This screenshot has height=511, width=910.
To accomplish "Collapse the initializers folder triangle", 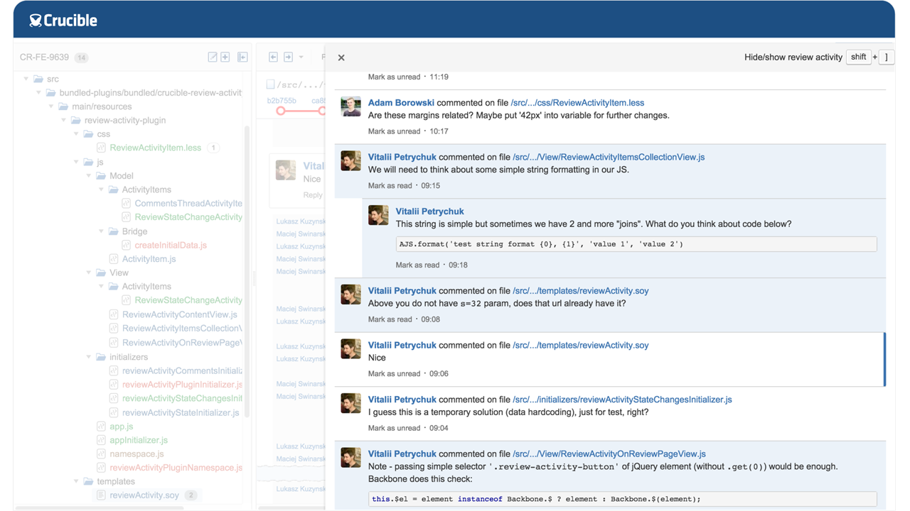I will 89,357.
